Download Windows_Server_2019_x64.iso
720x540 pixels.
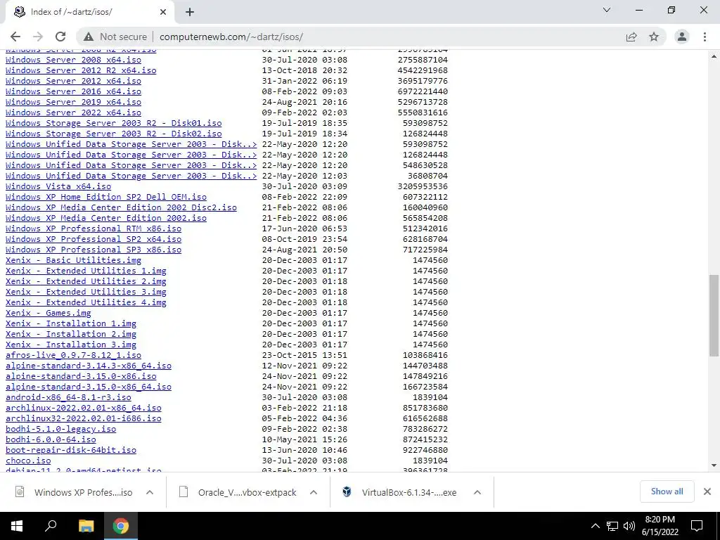pos(73,102)
